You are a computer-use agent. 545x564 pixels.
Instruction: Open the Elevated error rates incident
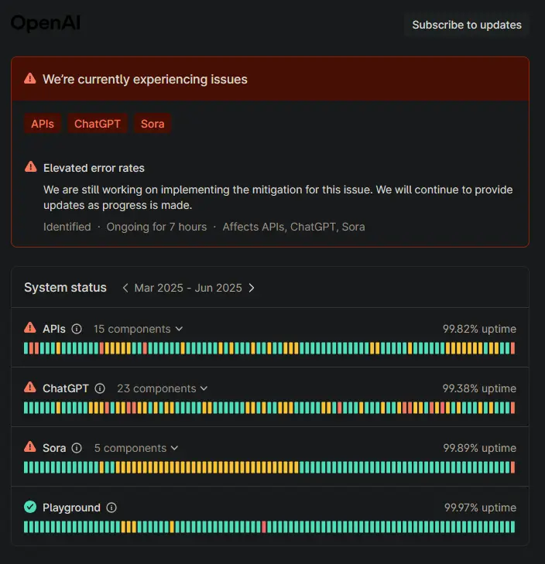point(94,168)
